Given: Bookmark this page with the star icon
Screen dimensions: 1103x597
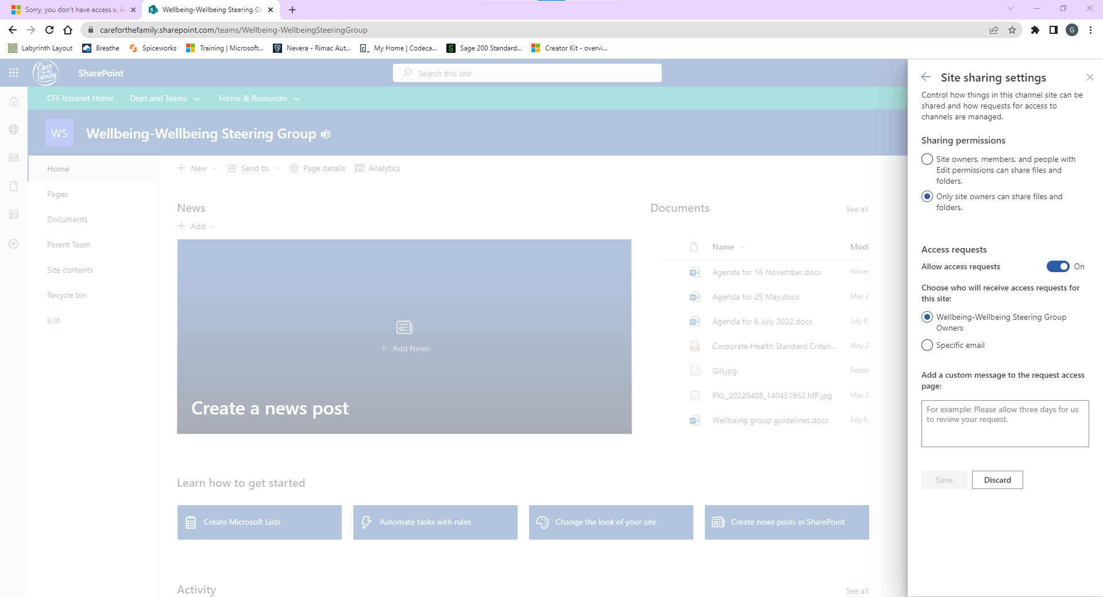Looking at the screenshot, I should (1012, 30).
